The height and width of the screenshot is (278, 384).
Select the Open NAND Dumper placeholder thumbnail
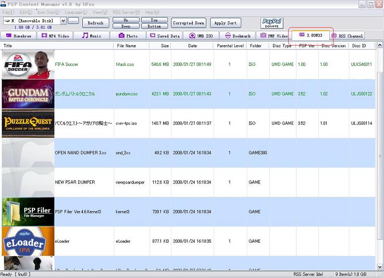pyautogui.click(x=28, y=153)
